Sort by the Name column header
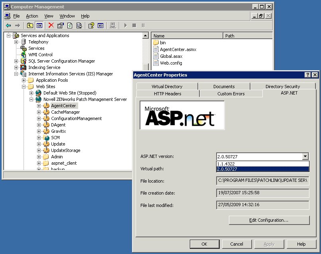Viewport: 321px width, 254px height. 187,36
